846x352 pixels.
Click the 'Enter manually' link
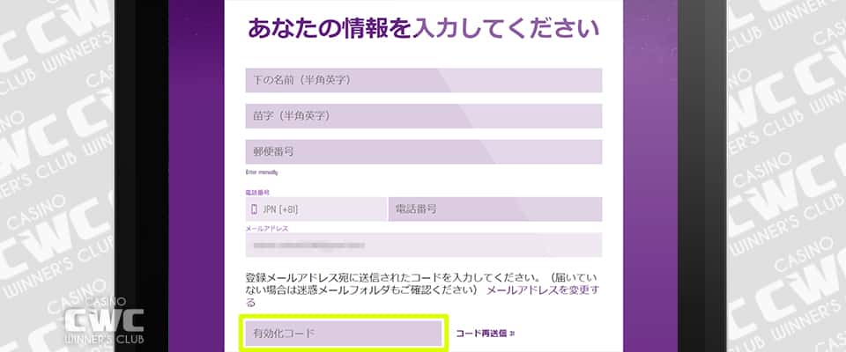tap(262, 172)
